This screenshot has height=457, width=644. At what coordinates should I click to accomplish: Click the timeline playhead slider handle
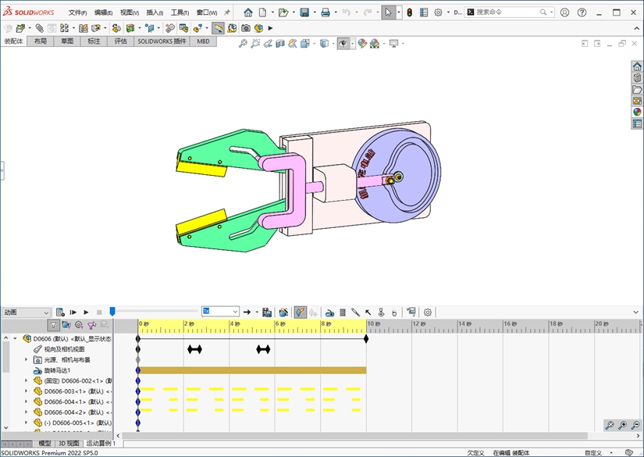pos(112,312)
